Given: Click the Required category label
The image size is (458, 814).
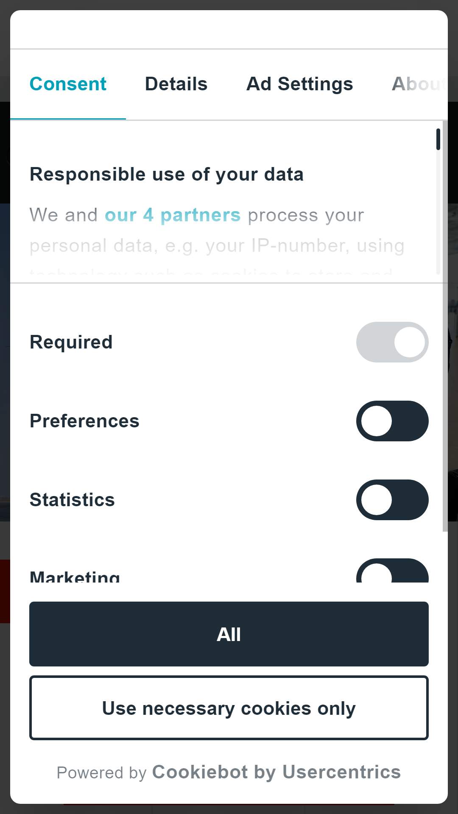Looking at the screenshot, I should [71, 342].
